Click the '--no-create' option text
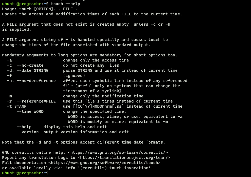The image size is (251, 177). (30, 65)
